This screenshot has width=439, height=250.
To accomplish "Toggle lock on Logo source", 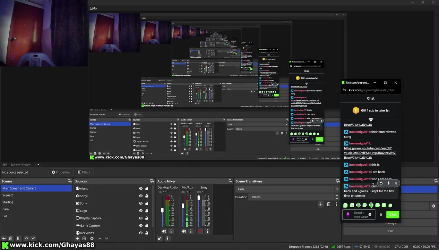I will pos(147,211).
